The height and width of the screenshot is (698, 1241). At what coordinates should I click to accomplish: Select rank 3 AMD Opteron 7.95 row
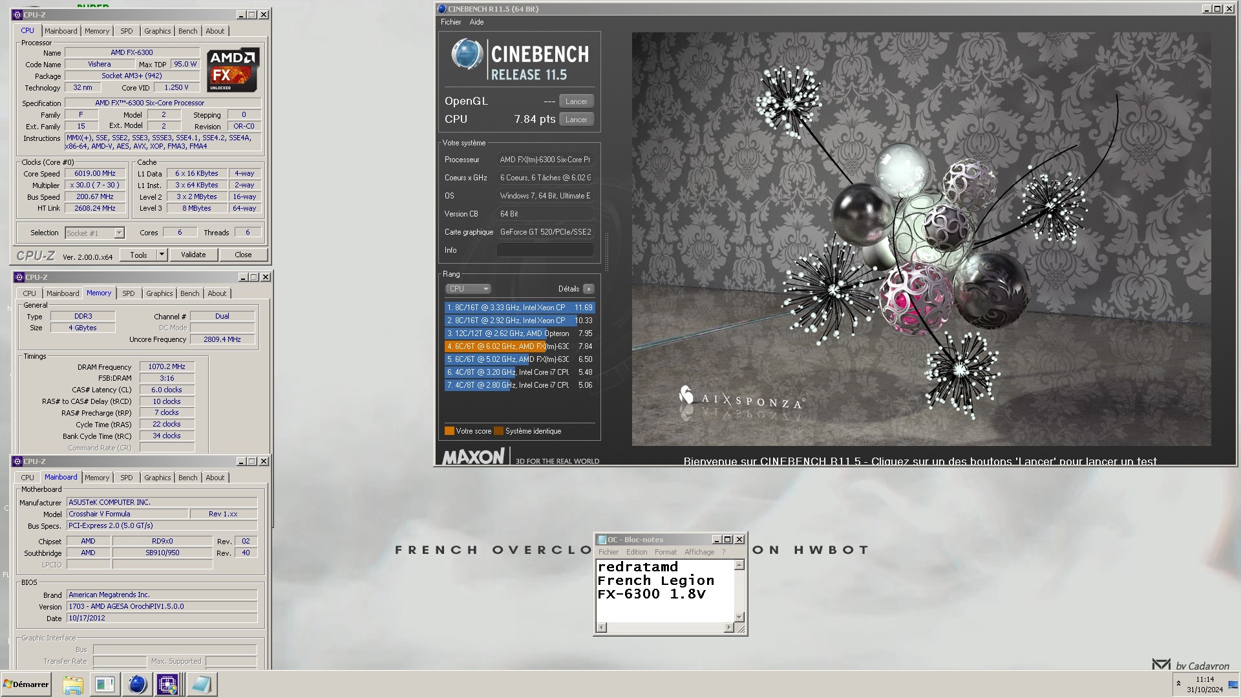pos(519,333)
